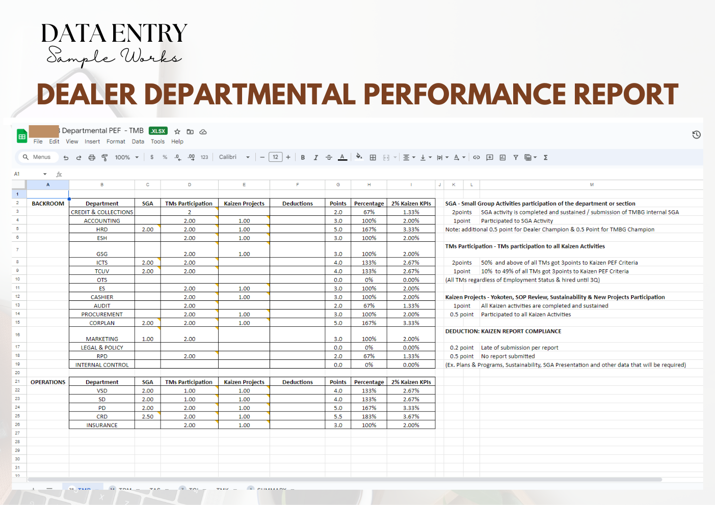The height and width of the screenshot is (505, 715).
Task: Open the fill color picker
Action: tap(359, 157)
